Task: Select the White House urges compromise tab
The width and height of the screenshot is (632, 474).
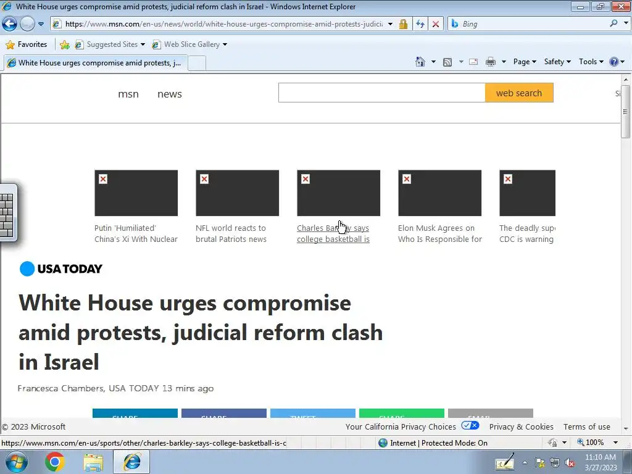Action: [96, 63]
